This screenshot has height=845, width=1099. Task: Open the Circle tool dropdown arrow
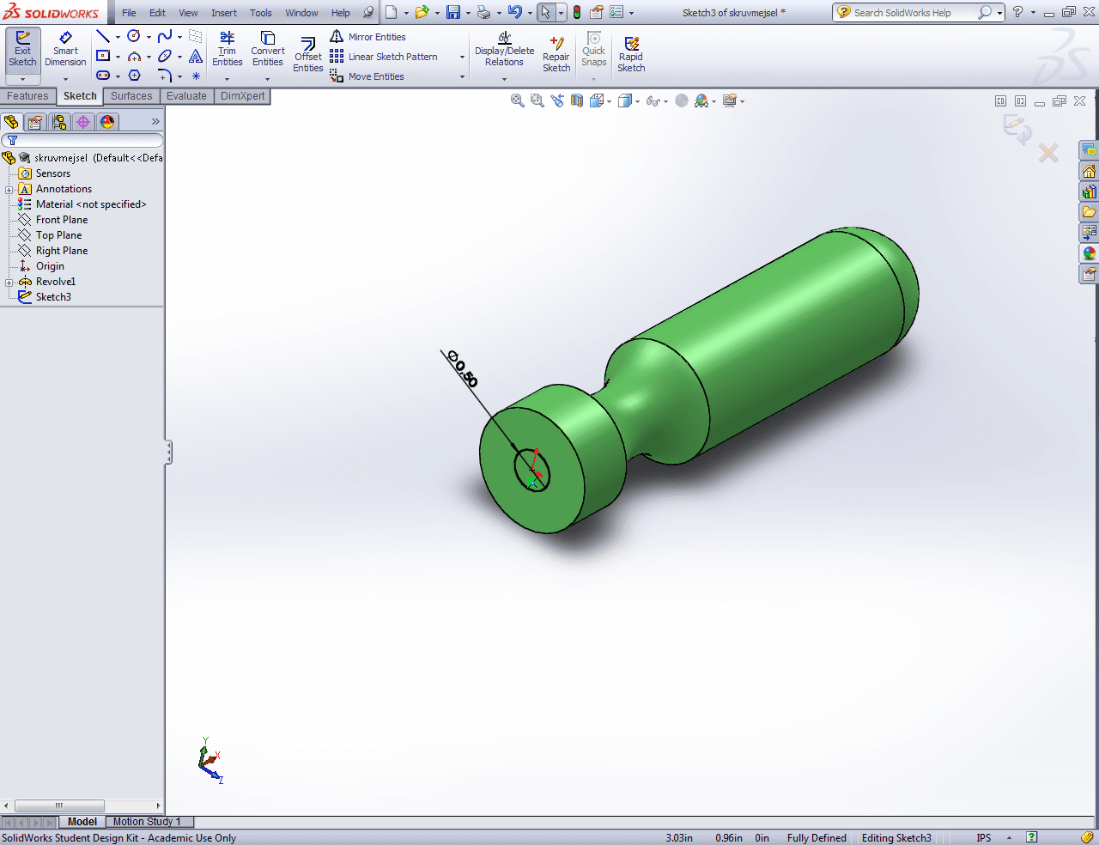click(x=149, y=37)
